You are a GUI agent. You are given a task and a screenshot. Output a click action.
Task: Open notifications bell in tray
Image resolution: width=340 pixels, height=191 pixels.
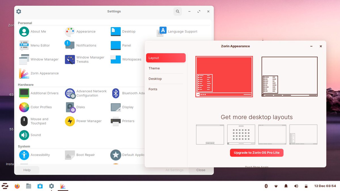[x=286, y=186]
